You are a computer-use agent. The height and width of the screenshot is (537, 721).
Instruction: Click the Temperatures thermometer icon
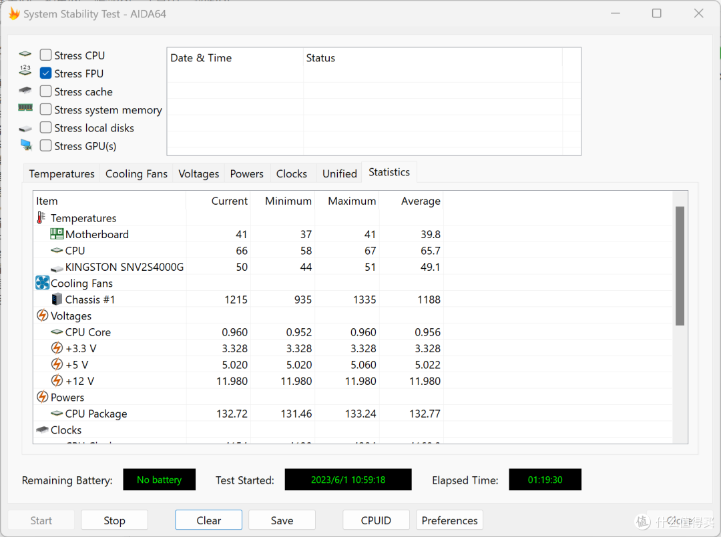coord(41,217)
